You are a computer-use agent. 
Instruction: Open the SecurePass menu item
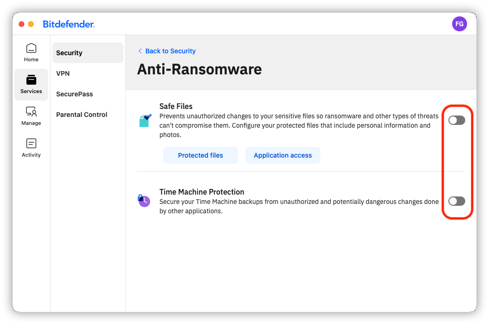pyautogui.click(x=74, y=94)
